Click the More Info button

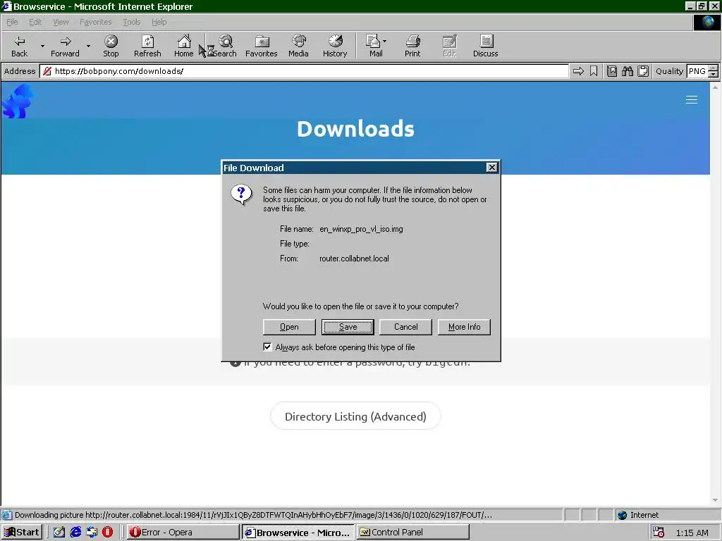pyautogui.click(x=464, y=327)
